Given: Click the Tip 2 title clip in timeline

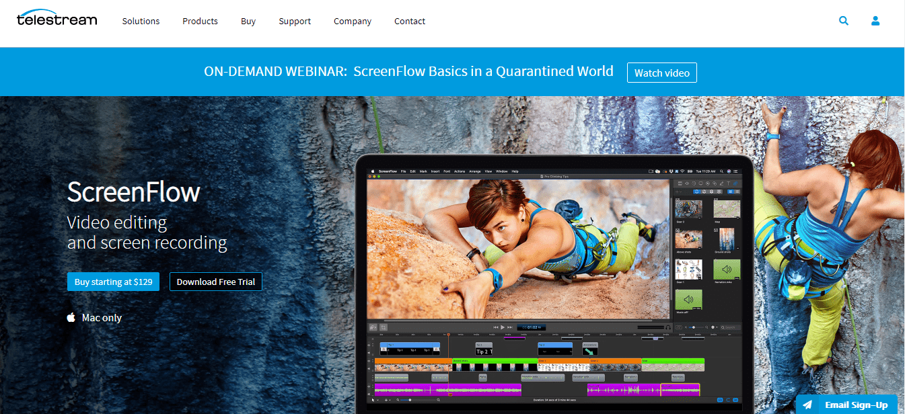Looking at the screenshot, I should pyautogui.click(x=484, y=349).
